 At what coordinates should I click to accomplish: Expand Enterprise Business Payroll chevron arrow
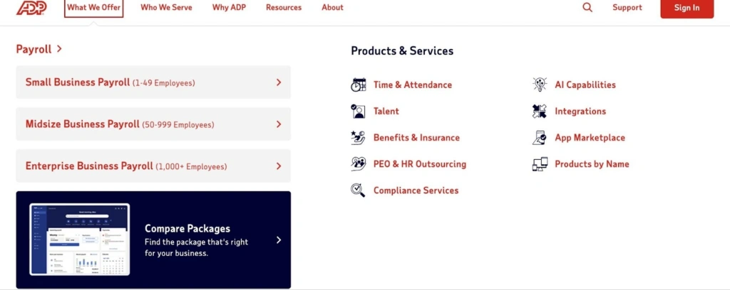pos(279,166)
